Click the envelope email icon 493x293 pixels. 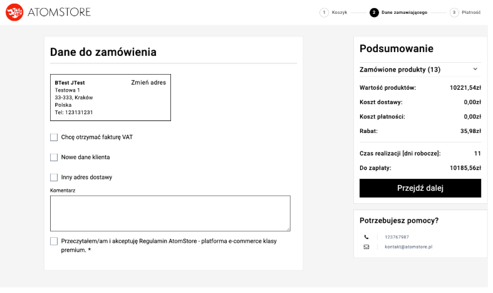click(x=366, y=247)
